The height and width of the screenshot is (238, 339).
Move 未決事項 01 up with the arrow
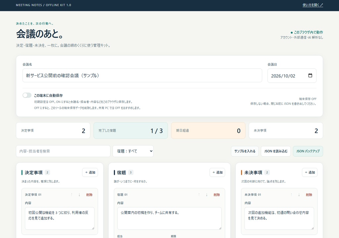291,195
